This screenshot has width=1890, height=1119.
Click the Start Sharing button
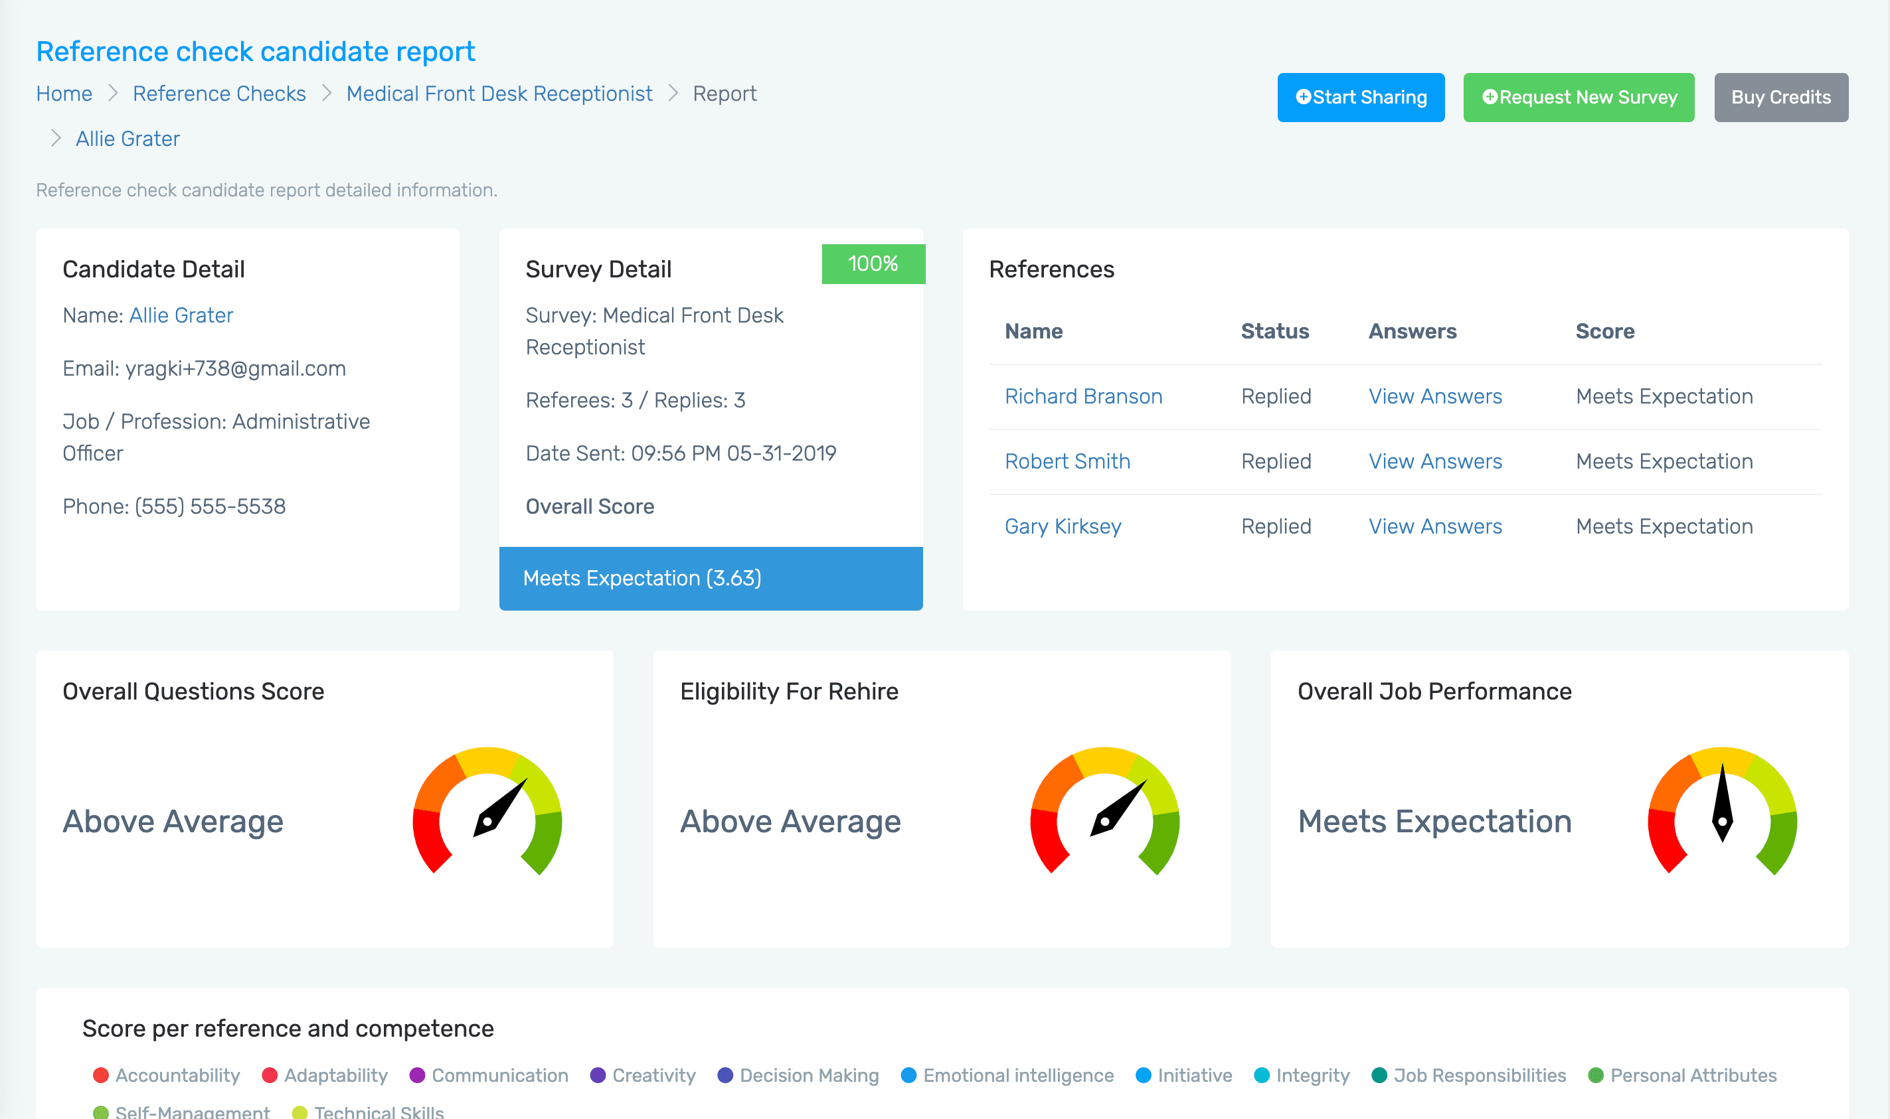[x=1360, y=98]
